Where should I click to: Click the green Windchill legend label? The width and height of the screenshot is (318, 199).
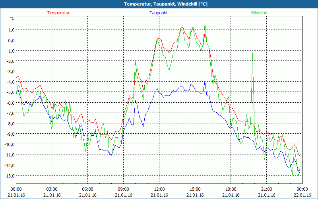click(259, 13)
